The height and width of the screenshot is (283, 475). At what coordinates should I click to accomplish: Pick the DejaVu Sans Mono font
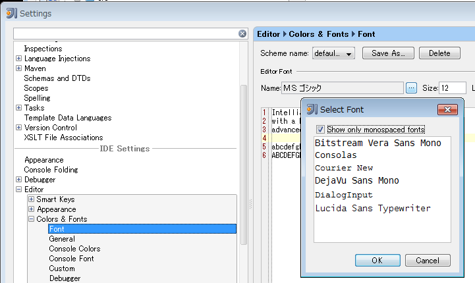click(357, 180)
